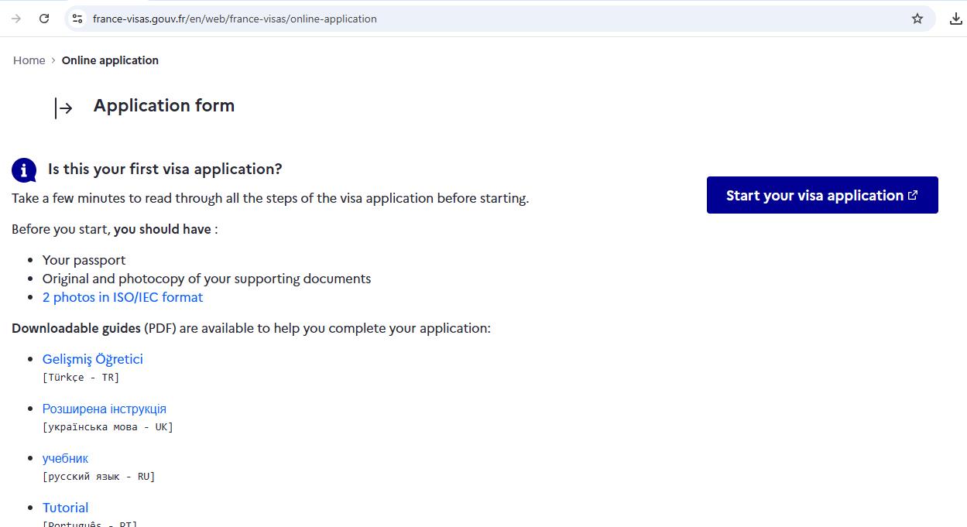Screen dimensions: 967x527
Task: Open the Portuguese Tutorial guide
Action: tap(65, 507)
